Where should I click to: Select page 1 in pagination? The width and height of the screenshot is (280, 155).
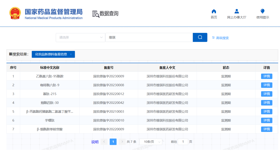113,142
